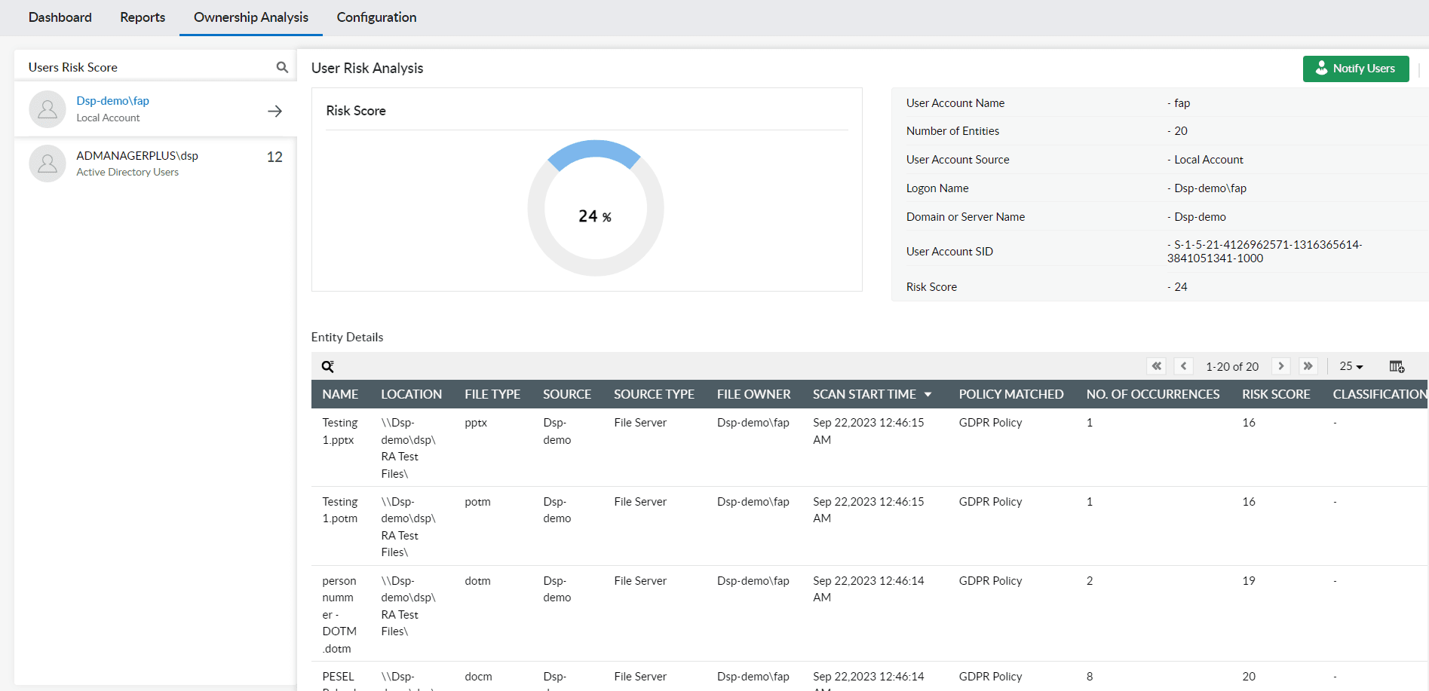
Task: Go to the first page of results
Action: tap(1156, 366)
